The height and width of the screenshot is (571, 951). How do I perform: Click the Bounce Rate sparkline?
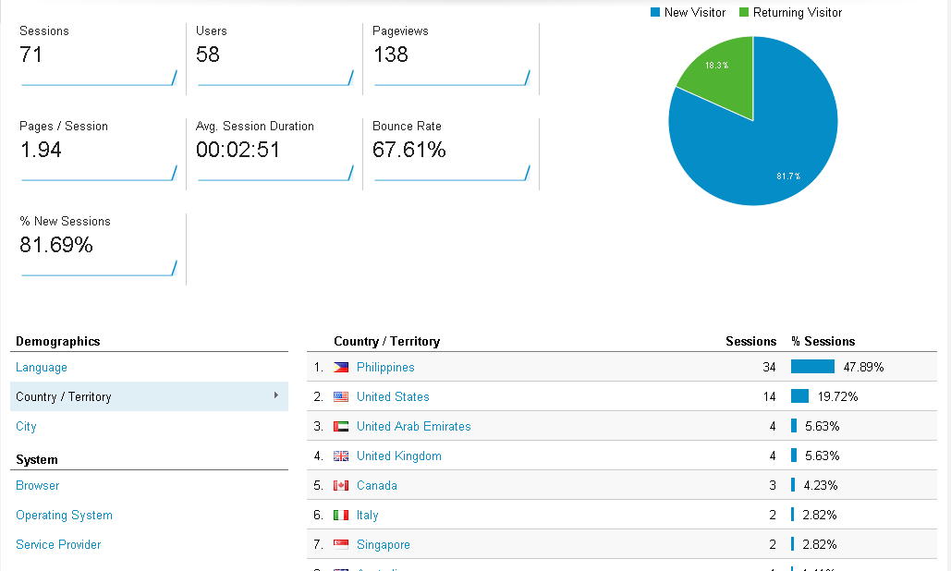pyautogui.click(x=452, y=173)
